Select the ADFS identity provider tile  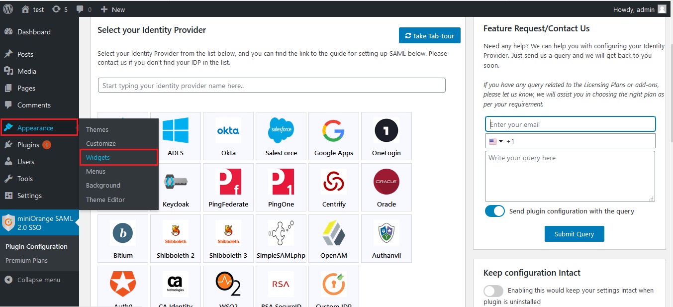coord(176,135)
